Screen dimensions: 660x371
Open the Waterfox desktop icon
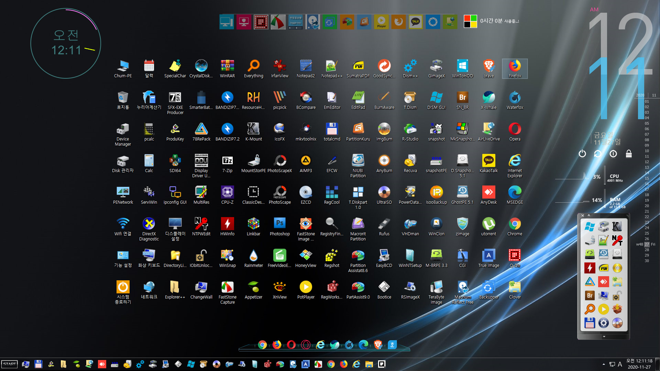515,100
